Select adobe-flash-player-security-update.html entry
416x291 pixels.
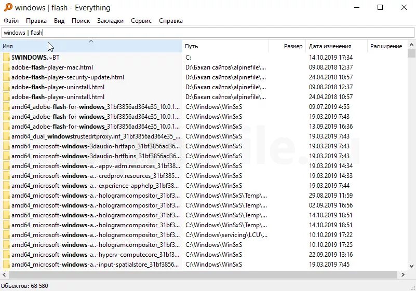point(68,77)
